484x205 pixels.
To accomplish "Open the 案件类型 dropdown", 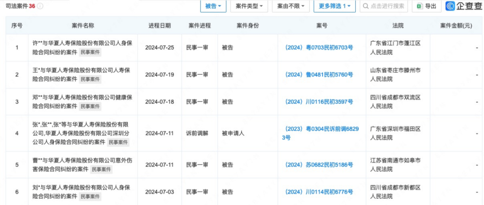I will click(249, 6).
